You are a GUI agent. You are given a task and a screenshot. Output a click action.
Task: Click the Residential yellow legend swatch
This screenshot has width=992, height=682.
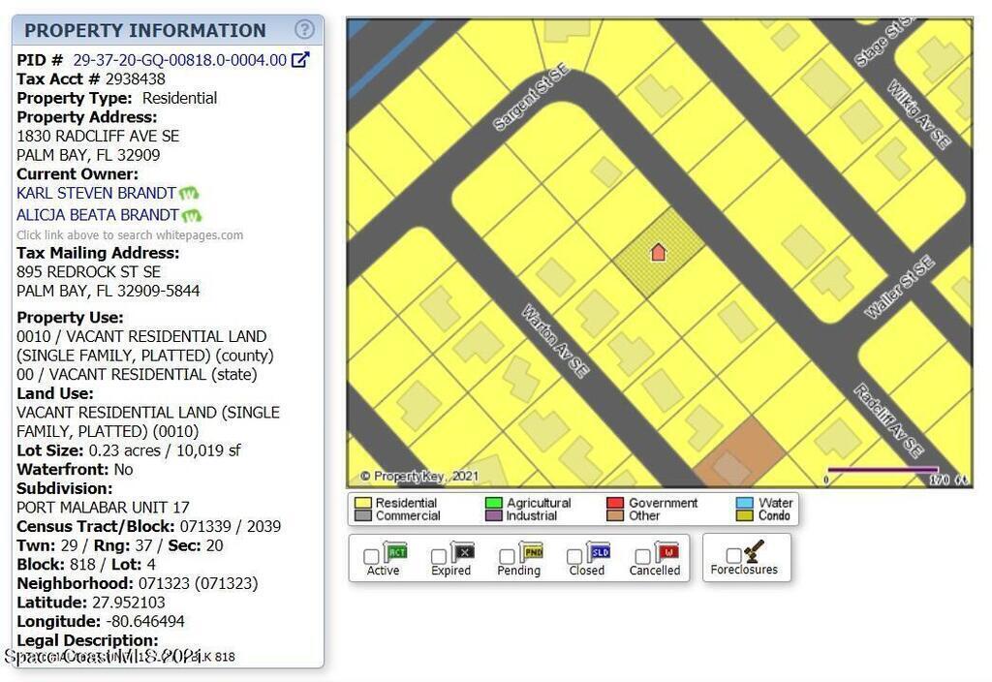363,504
